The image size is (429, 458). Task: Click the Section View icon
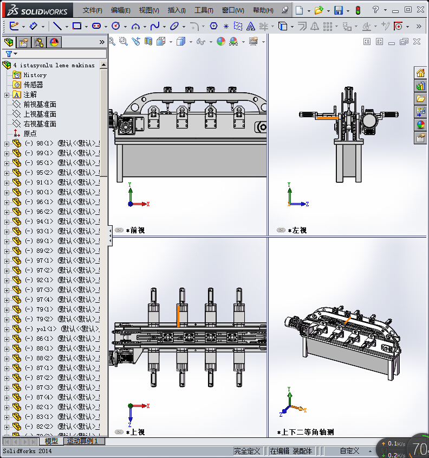pos(148,41)
